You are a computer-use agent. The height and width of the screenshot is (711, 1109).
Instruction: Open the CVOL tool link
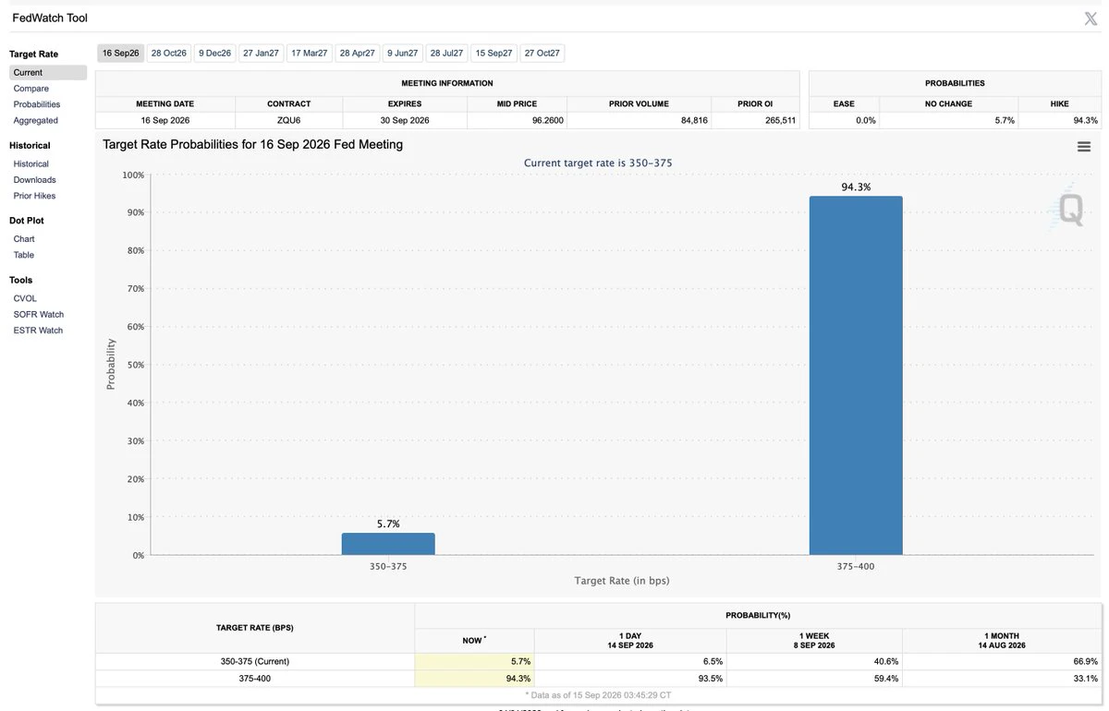pos(26,298)
